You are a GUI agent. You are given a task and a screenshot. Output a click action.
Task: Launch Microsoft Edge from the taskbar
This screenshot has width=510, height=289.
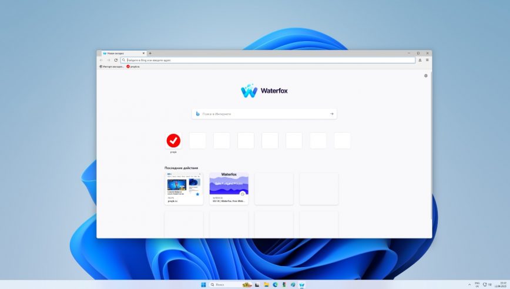click(275, 285)
